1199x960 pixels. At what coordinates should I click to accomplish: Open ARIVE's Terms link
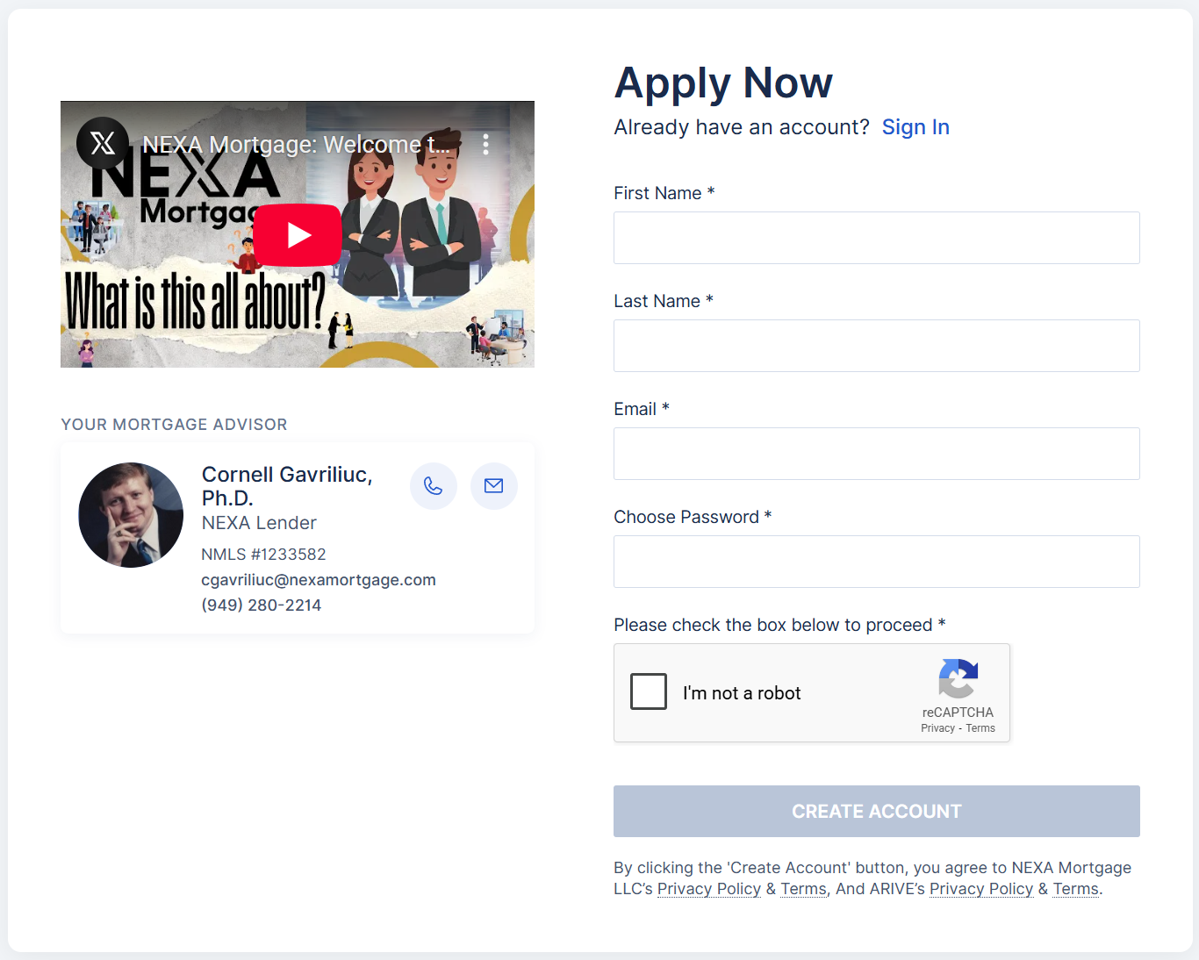click(x=1075, y=889)
